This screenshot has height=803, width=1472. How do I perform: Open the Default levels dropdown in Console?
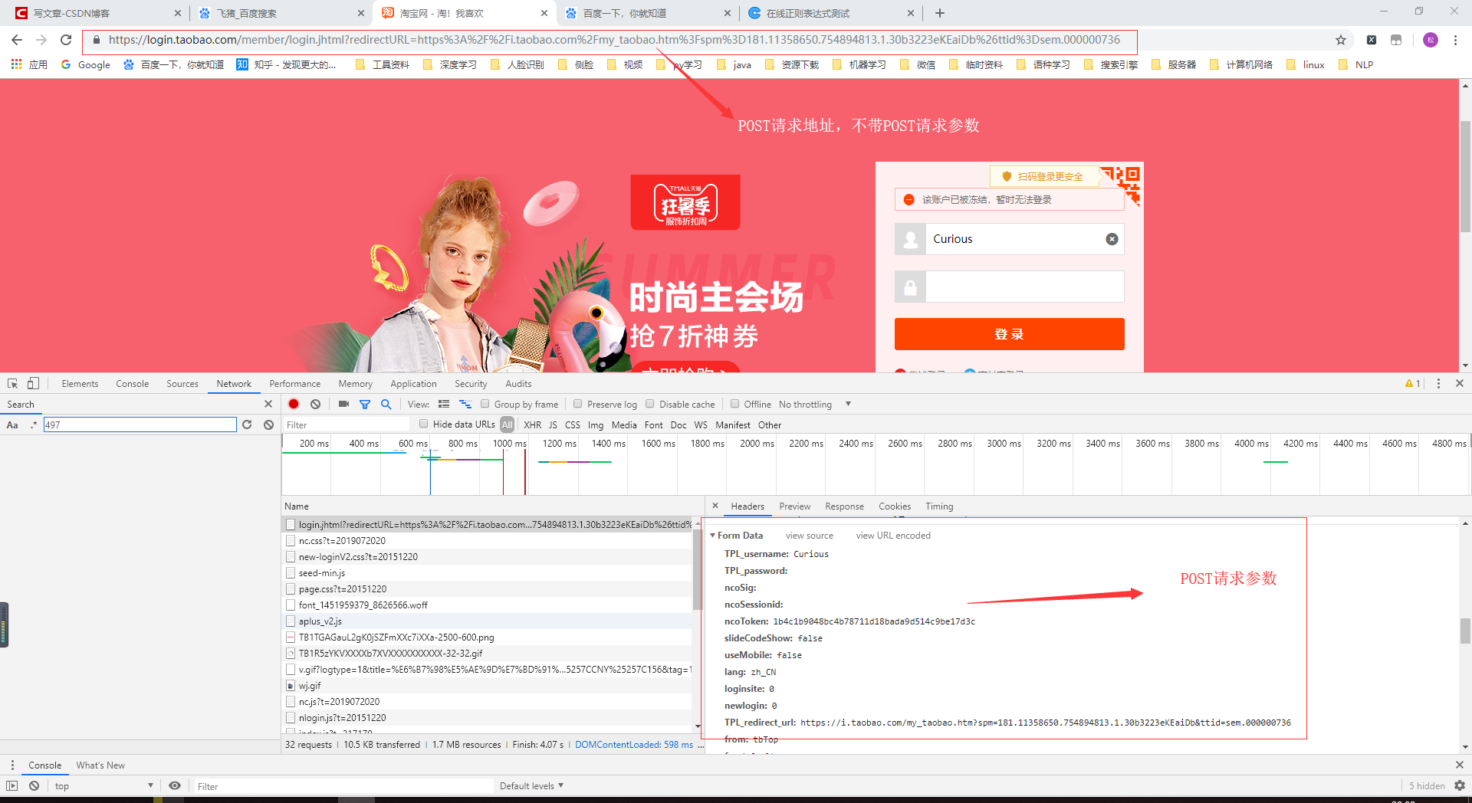point(531,785)
